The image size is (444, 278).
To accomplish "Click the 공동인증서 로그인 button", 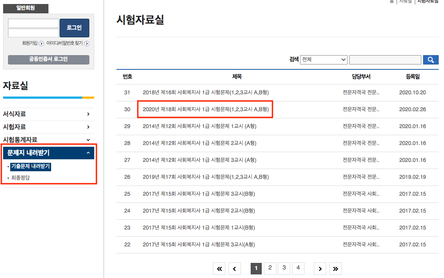I will [x=48, y=60].
